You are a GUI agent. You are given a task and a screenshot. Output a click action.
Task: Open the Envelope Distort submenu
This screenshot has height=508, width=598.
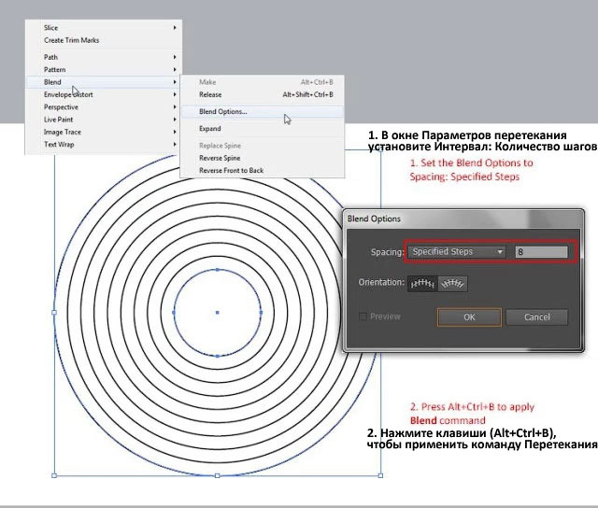[x=104, y=94]
